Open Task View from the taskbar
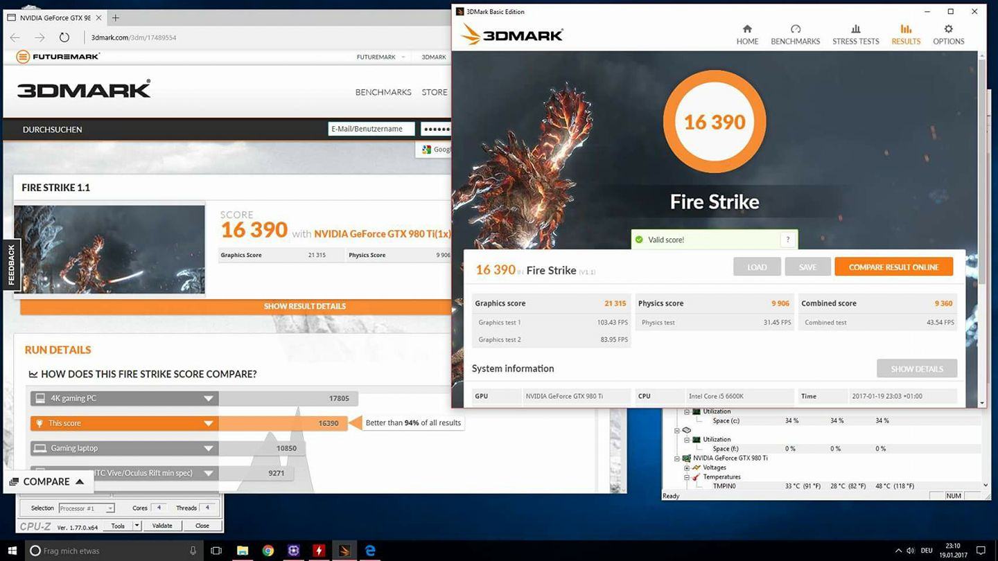 point(216,551)
